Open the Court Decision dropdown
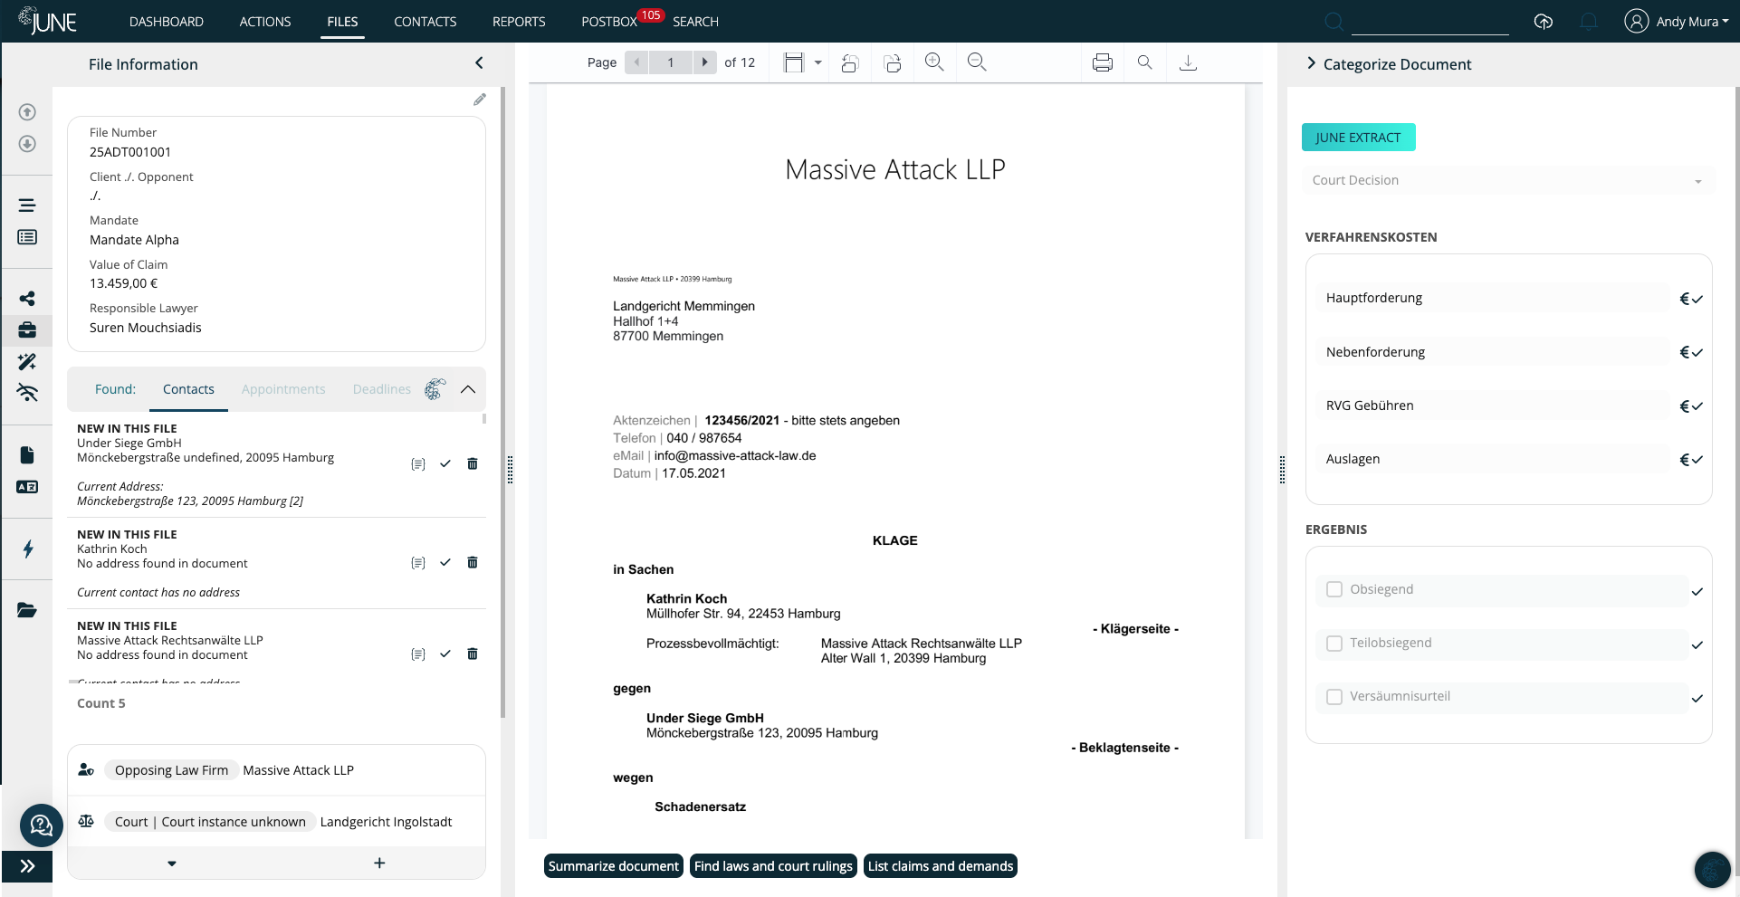 (1697, 179)
